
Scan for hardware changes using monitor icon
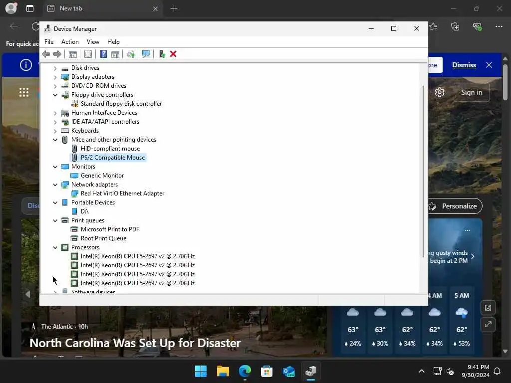click(146, 54)
